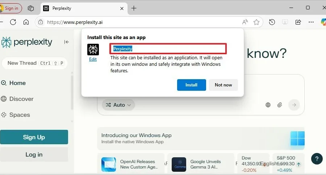326x175 pixels.
Task: Close the Perplexity tab
Action: (x=122, y=9)
